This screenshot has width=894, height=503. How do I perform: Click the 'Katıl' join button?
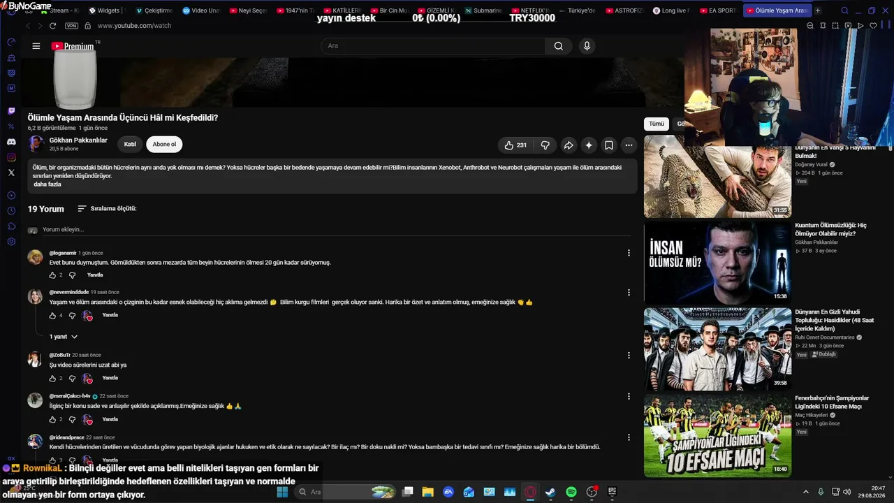pyautogui.click(x=130, y=145)
